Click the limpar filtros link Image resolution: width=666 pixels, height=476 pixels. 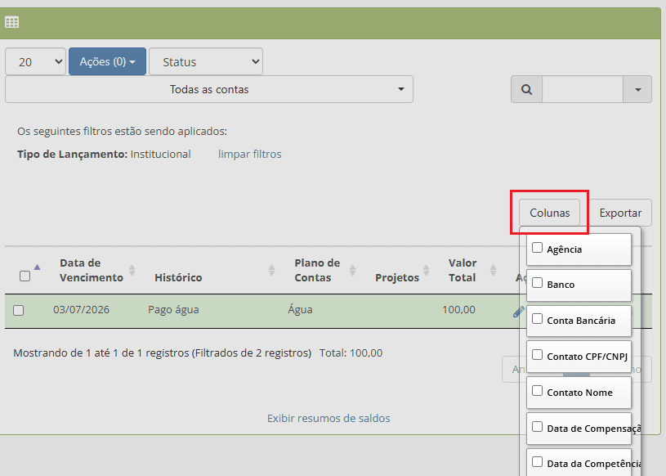[x=250, y=154]
